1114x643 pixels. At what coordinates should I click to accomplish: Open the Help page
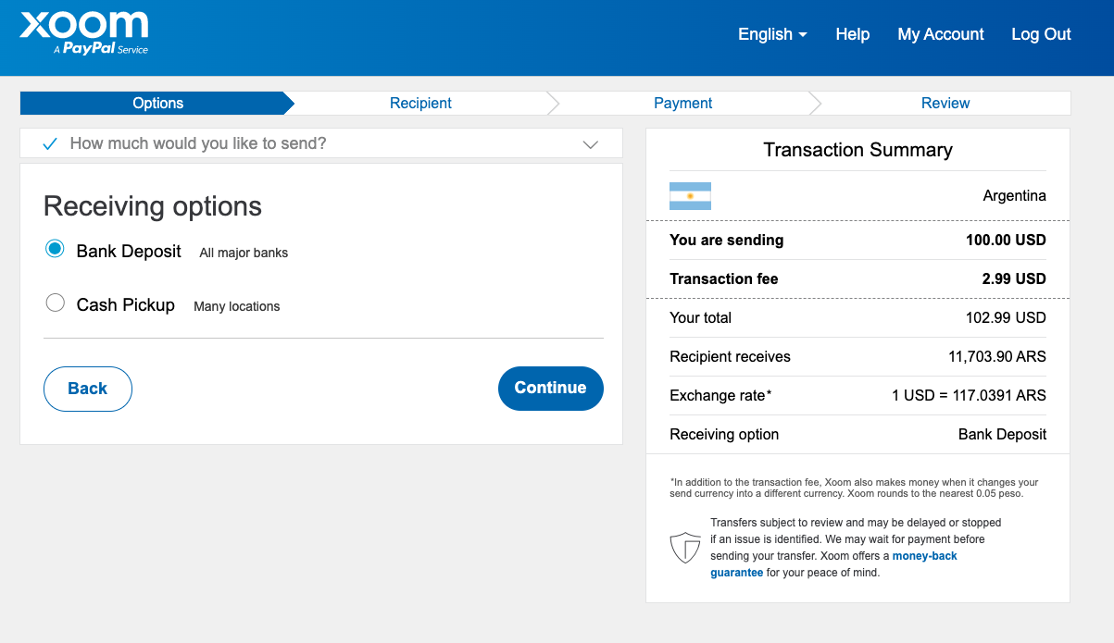[852, 34]
